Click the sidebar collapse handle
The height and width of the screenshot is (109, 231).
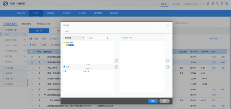tap(28, 82)
